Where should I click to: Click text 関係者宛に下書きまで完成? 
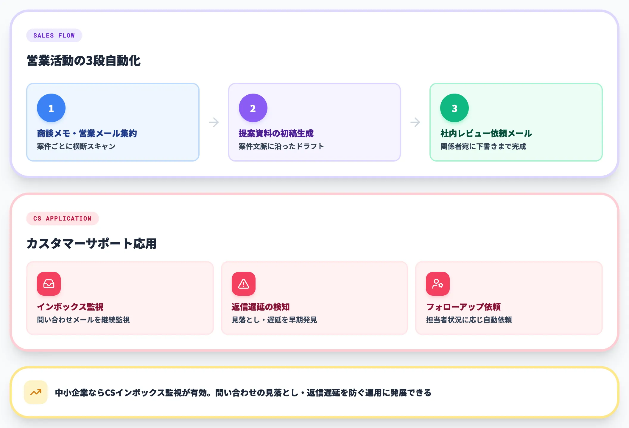pyautogui.click(x=483, y=146)
